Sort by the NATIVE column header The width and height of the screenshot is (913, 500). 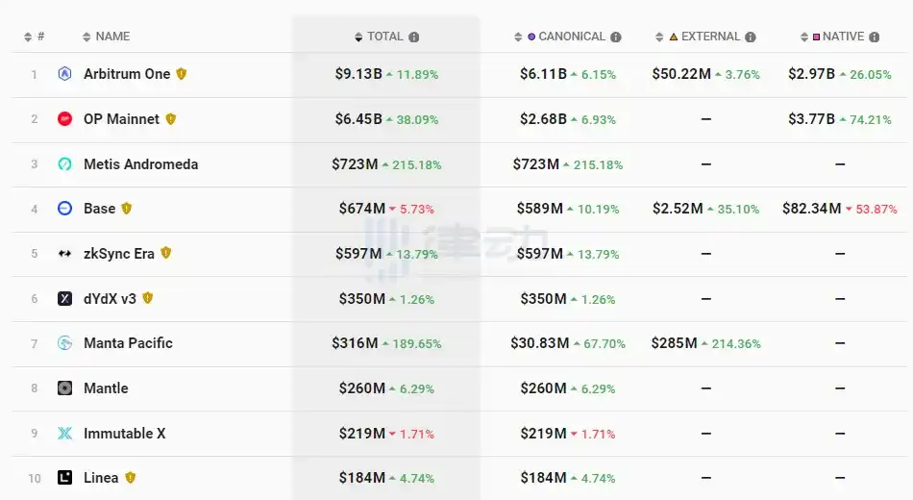click(842, 37)
